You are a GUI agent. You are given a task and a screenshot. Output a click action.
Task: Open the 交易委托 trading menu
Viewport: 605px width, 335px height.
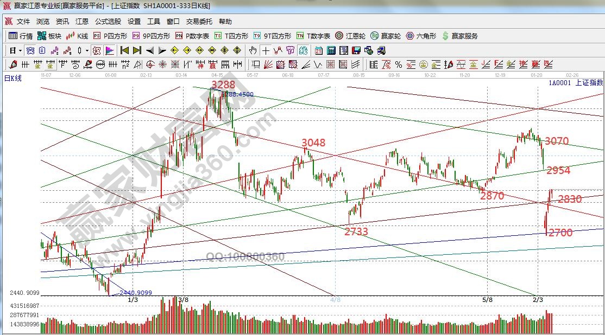pyautogui.click(x=199, y=22)
